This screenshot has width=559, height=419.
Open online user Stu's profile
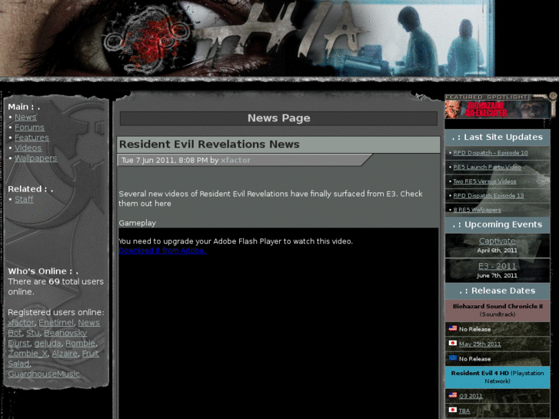pos(33,333)
